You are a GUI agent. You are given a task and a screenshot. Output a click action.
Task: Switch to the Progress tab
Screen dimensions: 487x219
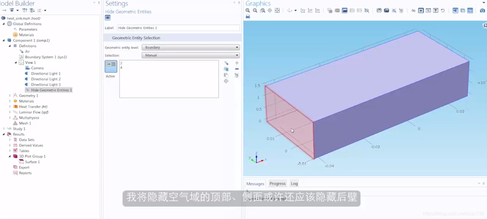277,184
